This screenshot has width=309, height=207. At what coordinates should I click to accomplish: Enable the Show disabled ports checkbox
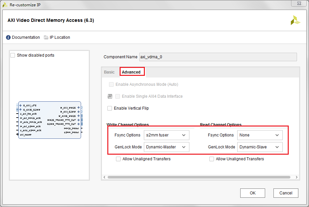(13, 55)
